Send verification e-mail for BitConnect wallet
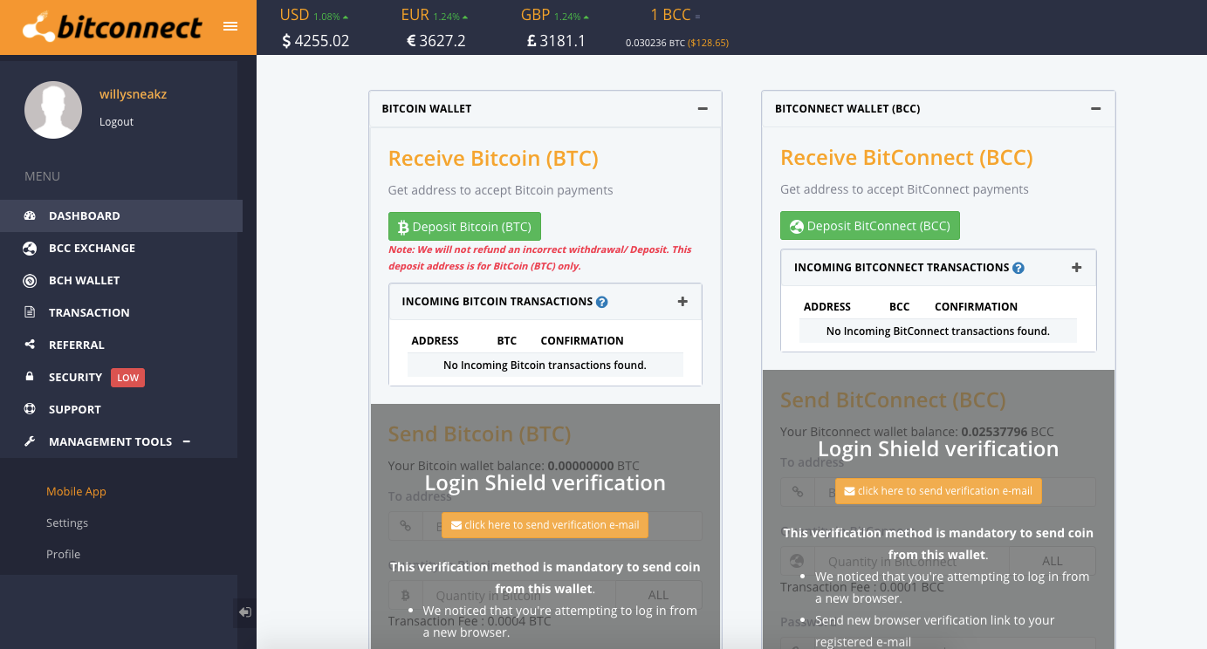 tap(938, 491)
